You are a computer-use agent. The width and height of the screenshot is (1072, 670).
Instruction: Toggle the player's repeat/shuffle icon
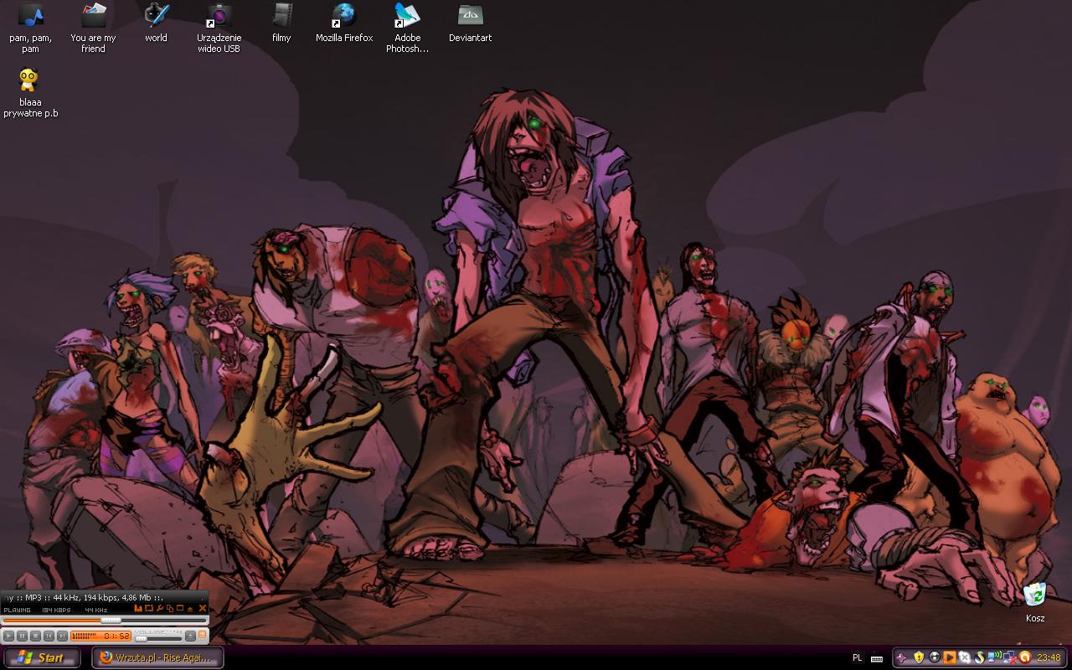pos(149,608)
